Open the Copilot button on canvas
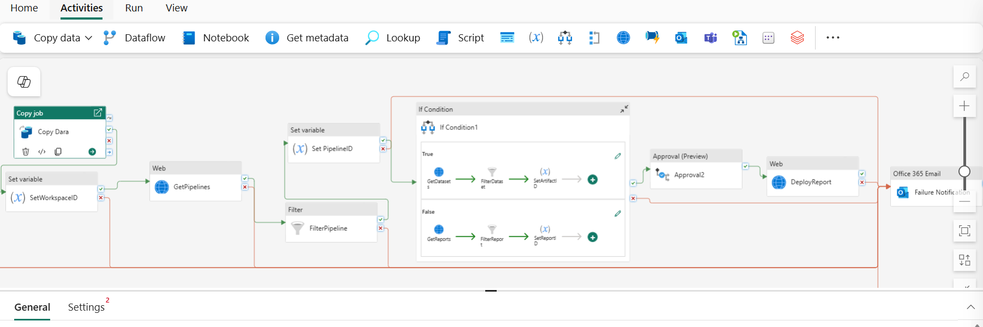The height and width of the screenshot is (327, 983). coord(24,82)
